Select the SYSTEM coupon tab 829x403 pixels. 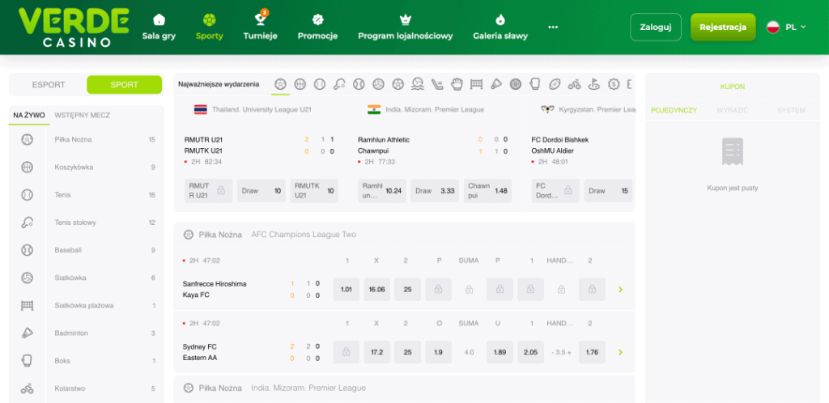pyautogui.click(x=791, y=110)
